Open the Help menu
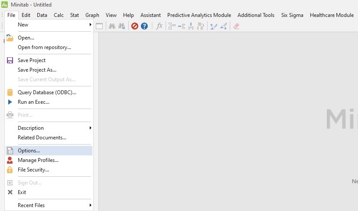Screen dimensions: 358x211 128,15
